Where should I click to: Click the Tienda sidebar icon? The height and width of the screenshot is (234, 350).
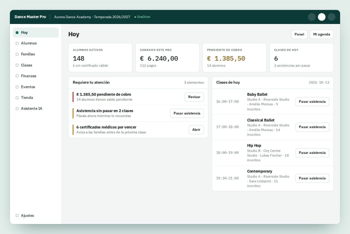[17, 98]
